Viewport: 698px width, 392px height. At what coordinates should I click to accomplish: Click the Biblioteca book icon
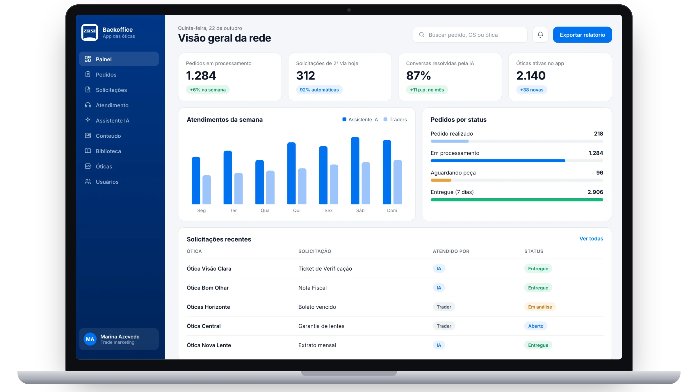coord(88,151)
